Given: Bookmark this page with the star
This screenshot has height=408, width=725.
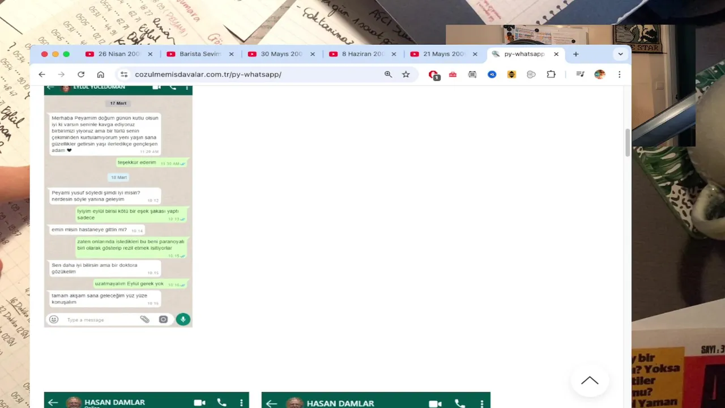Looking at the screenshot, I should click(406, 74).
